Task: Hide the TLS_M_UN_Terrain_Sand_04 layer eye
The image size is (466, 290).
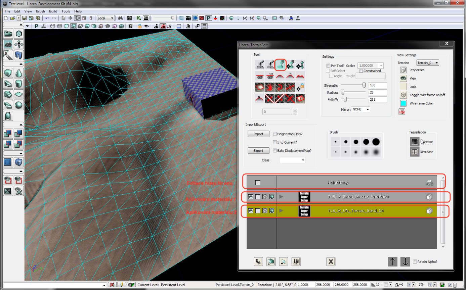Action: click(x=251, y=211)
